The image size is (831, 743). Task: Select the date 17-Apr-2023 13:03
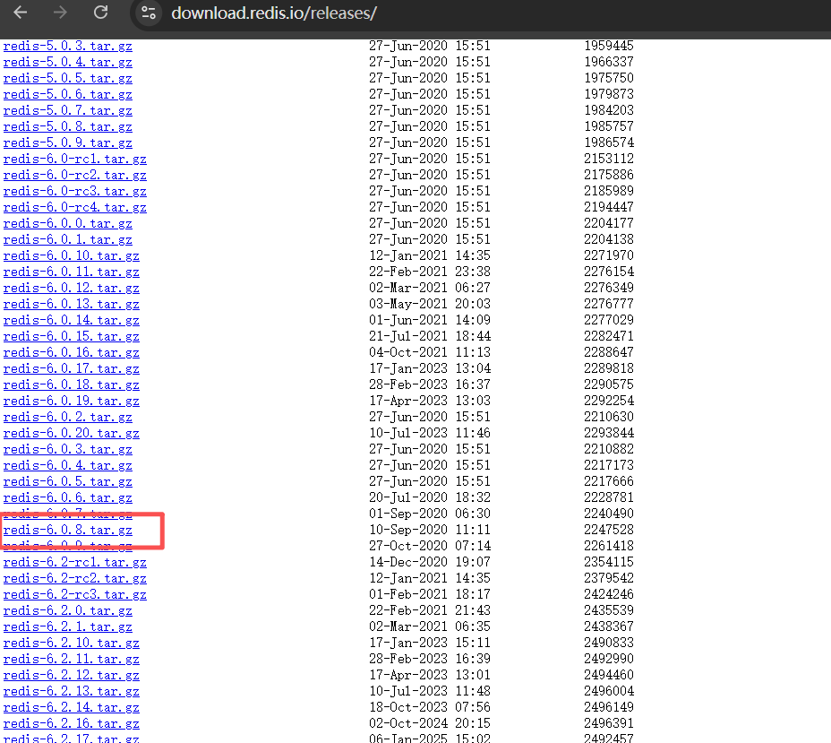click(430, 401)
